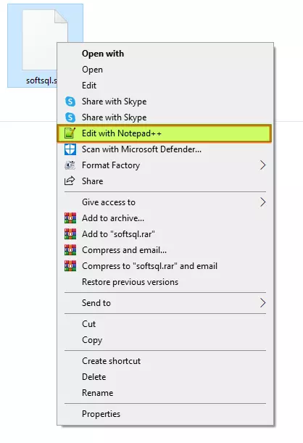Screen dimensions: 303x443
Task: Expand the Give access to submenu arrow
Action: point(263,202)
